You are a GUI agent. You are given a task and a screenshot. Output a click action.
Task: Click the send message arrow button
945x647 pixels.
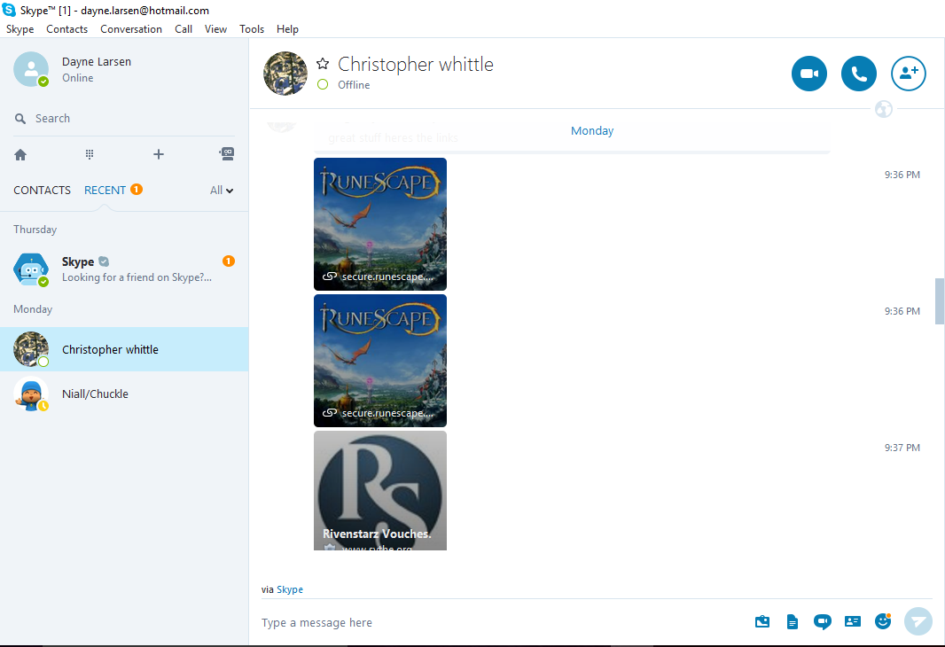click(x=918, y=621)
